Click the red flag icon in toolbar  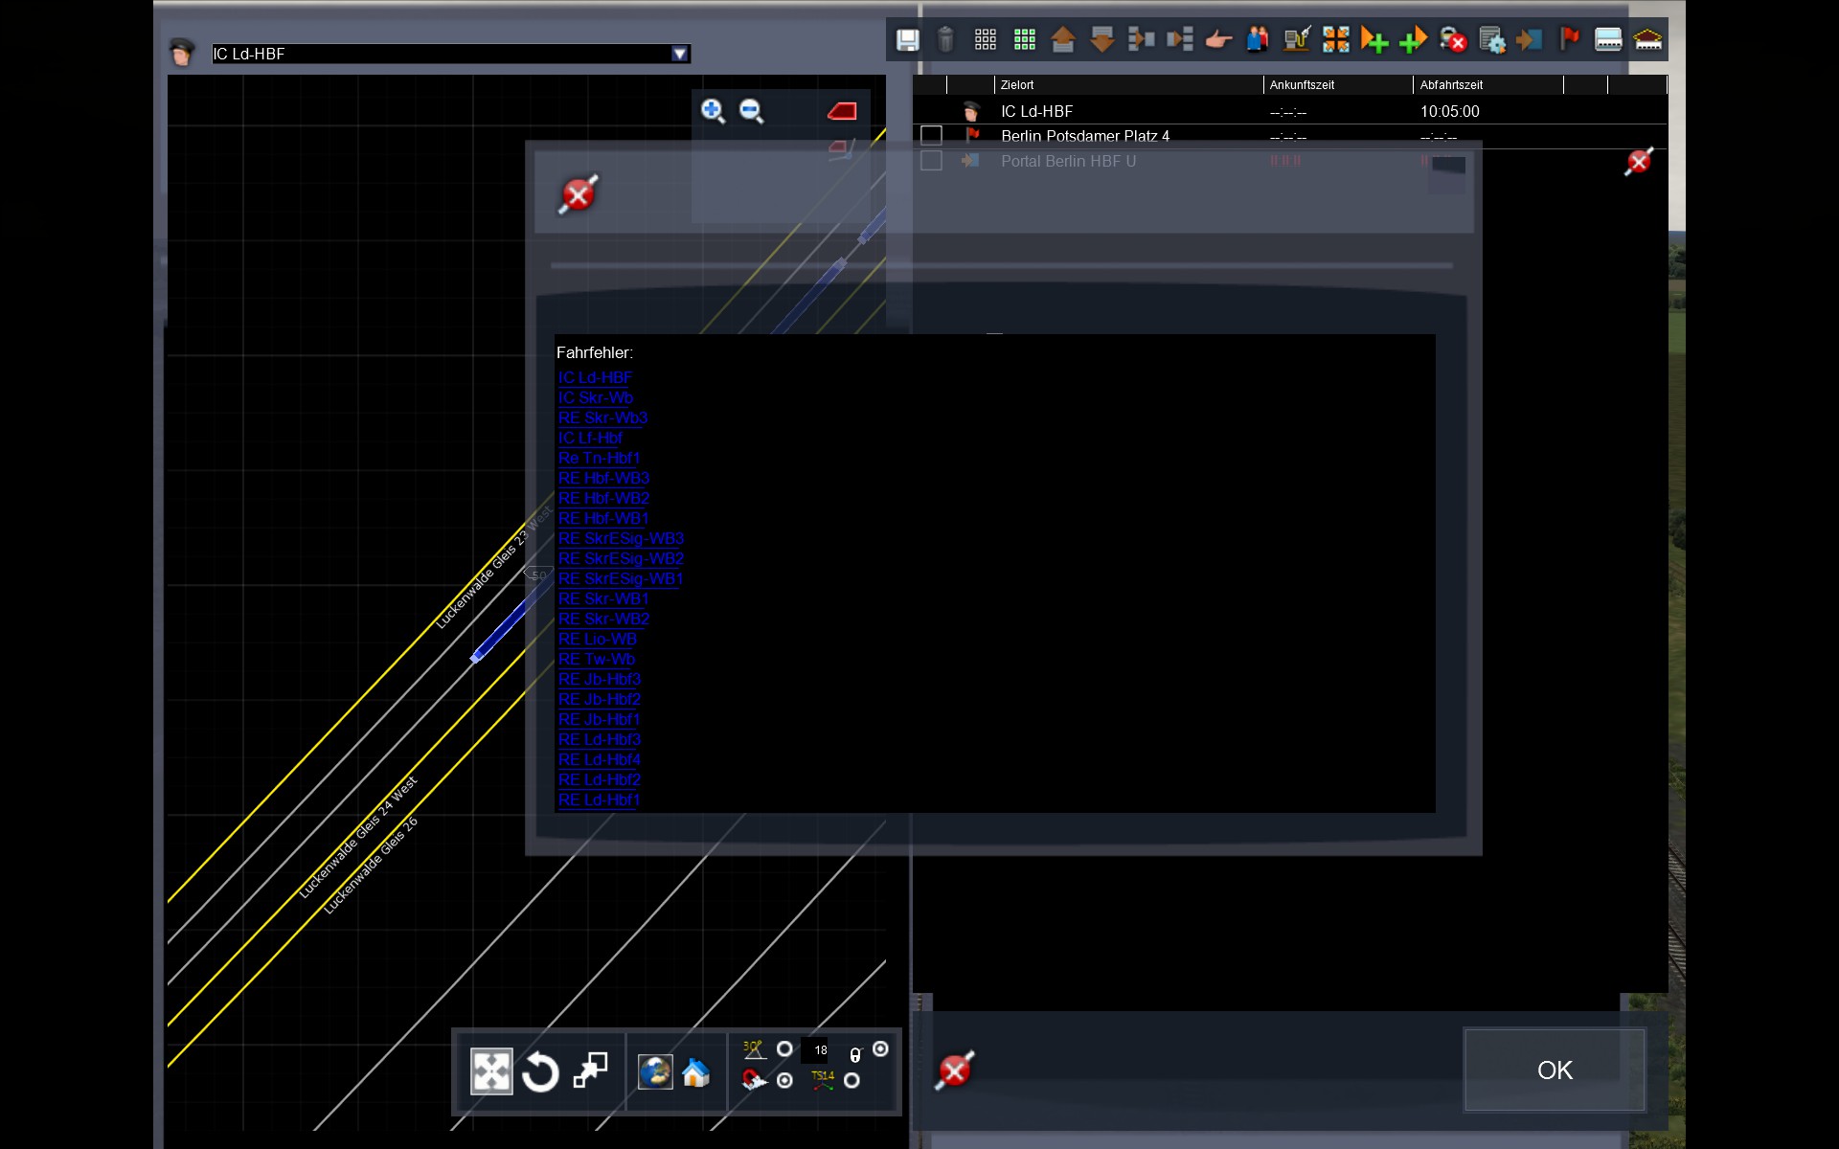point(1569,39)
